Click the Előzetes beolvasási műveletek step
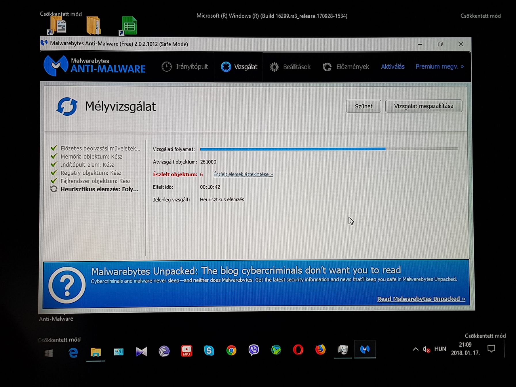The height and width of the screenshot is (387, 516). [x=96, y=148]
